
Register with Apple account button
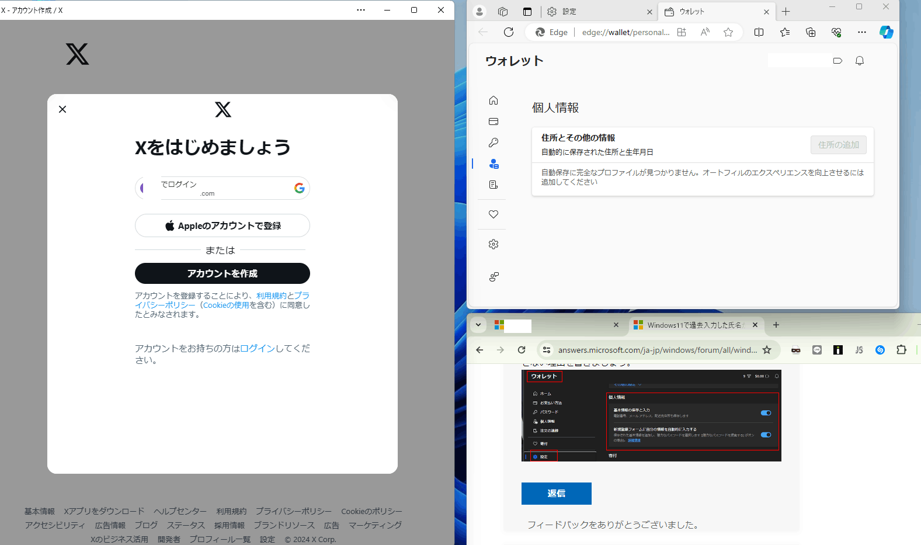point(223,225)
